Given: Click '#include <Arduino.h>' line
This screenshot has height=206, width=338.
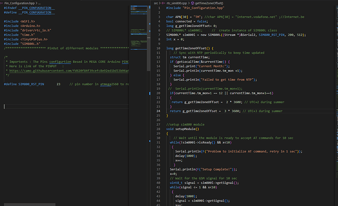Looking at the screenshot, I should click(22, 26).
